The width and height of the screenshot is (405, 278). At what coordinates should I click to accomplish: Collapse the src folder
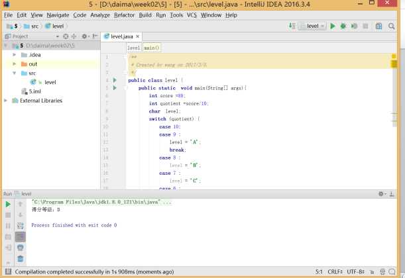tap(15, 73)
